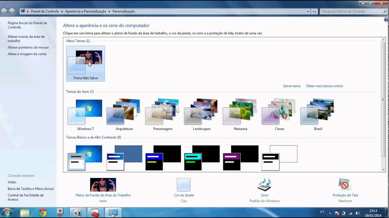Open the media recorder taskbar icon

pyautogui.click(x=60, y=213)
